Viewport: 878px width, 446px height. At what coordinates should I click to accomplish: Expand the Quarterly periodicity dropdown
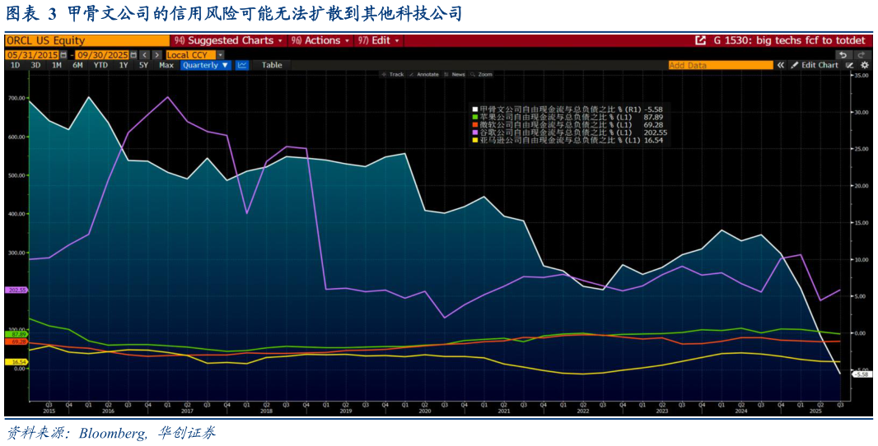[205, 65]
